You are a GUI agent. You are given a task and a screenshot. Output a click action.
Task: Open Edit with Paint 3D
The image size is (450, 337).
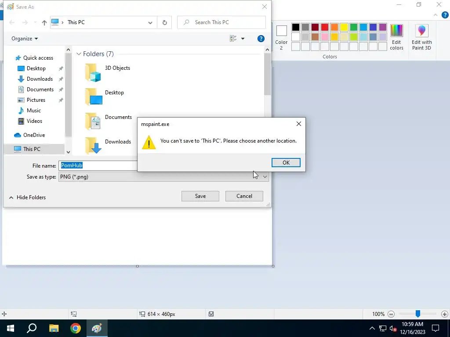[x=421, y=37]
